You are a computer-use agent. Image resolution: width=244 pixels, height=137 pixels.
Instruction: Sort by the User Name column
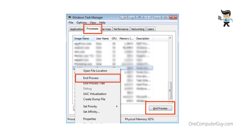102,39
